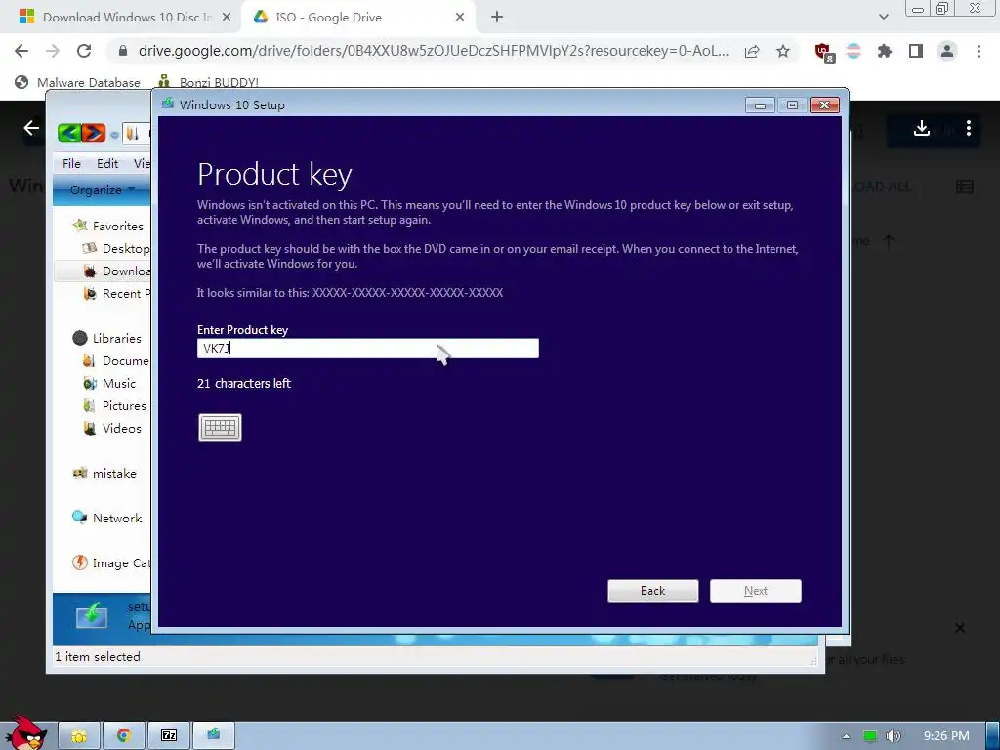Select Downloads in Explorer's sidebar

pos(117,271)
